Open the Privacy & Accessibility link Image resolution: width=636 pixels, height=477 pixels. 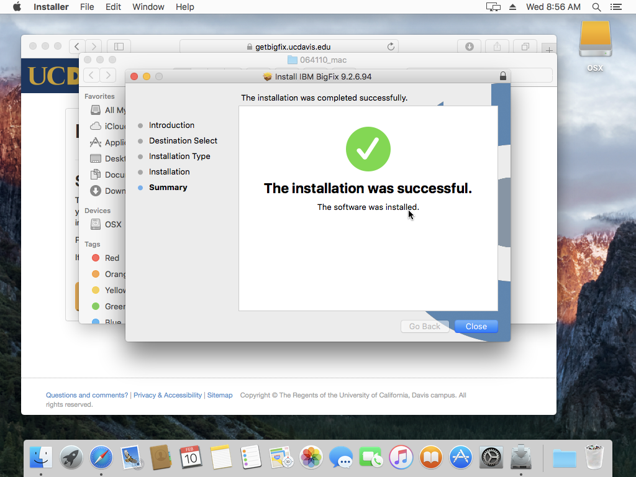(x=168, y=395)
